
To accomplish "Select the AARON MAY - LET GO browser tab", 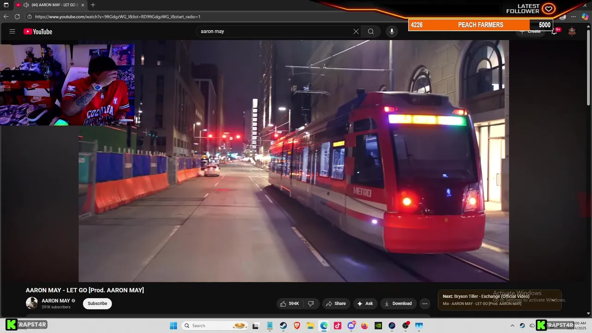I will [x=51, y=5].
